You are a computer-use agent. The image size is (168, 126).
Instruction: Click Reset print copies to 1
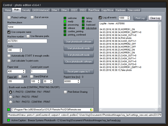tap(79, 71)
